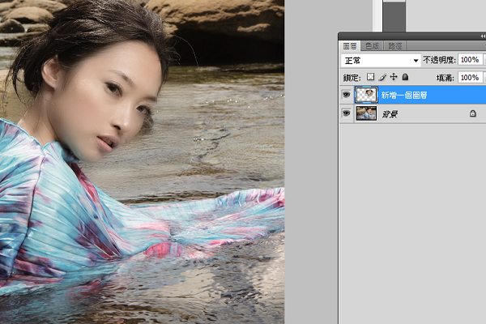
Task: Select the 新增一個圖層 layer by name
Action: (x=404, y=96)
